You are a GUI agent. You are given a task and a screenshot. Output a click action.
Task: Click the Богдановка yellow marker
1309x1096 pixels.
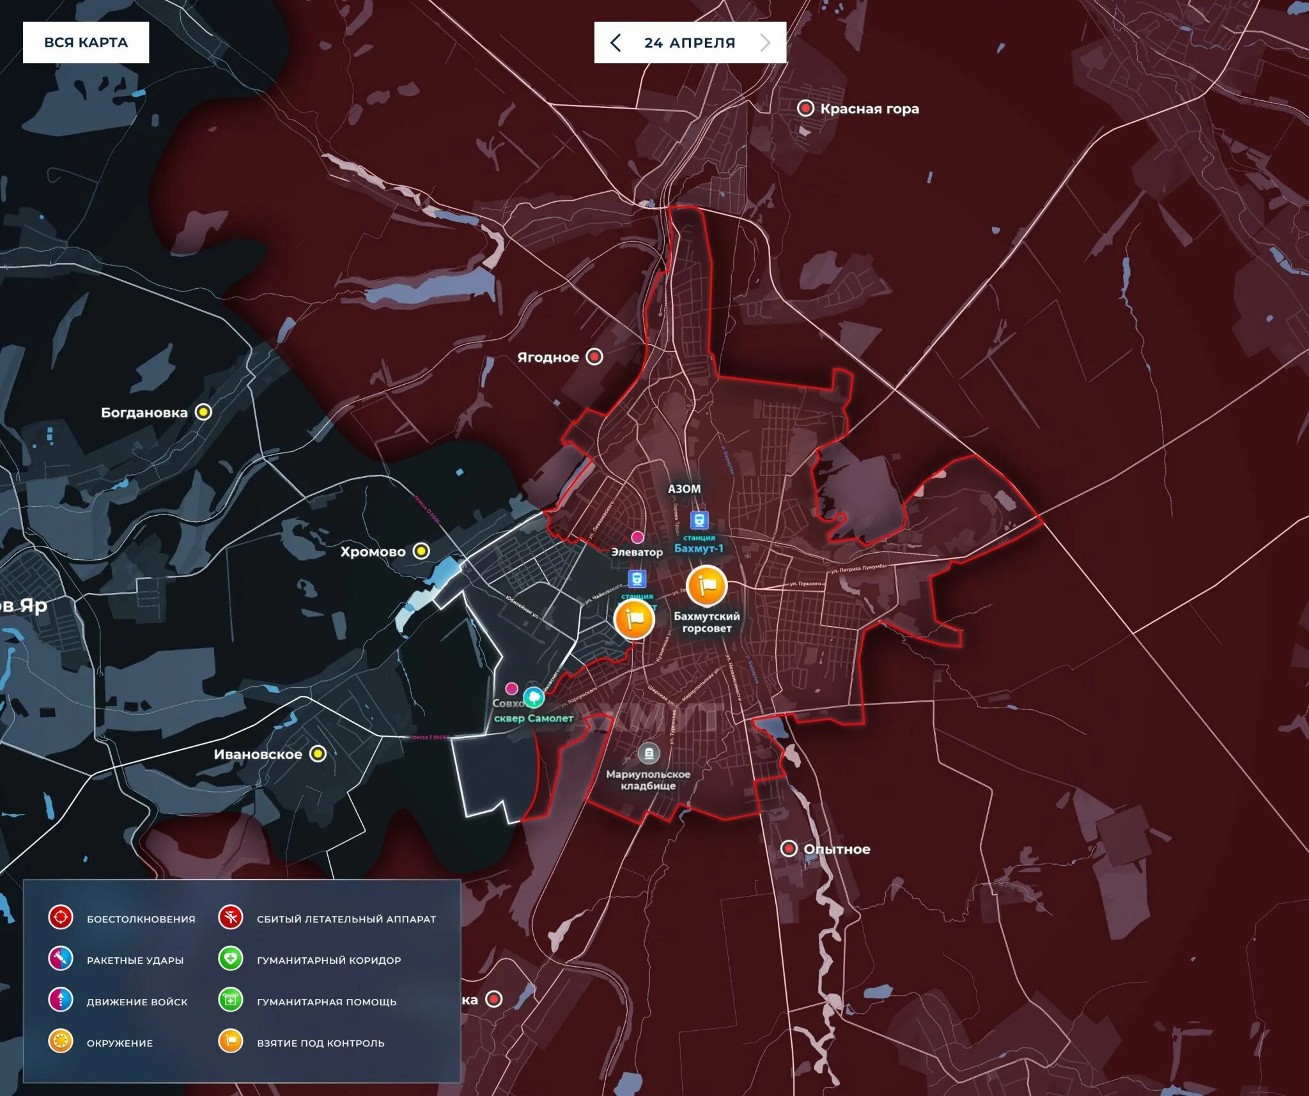(x=203, y=412)
